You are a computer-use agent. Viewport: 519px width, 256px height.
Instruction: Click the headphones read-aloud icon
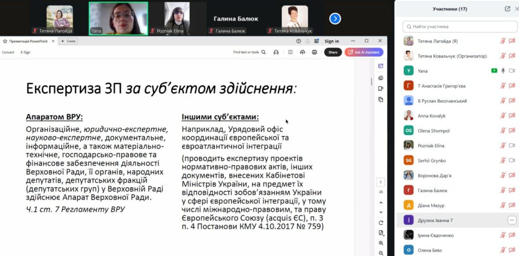point(276,52)
